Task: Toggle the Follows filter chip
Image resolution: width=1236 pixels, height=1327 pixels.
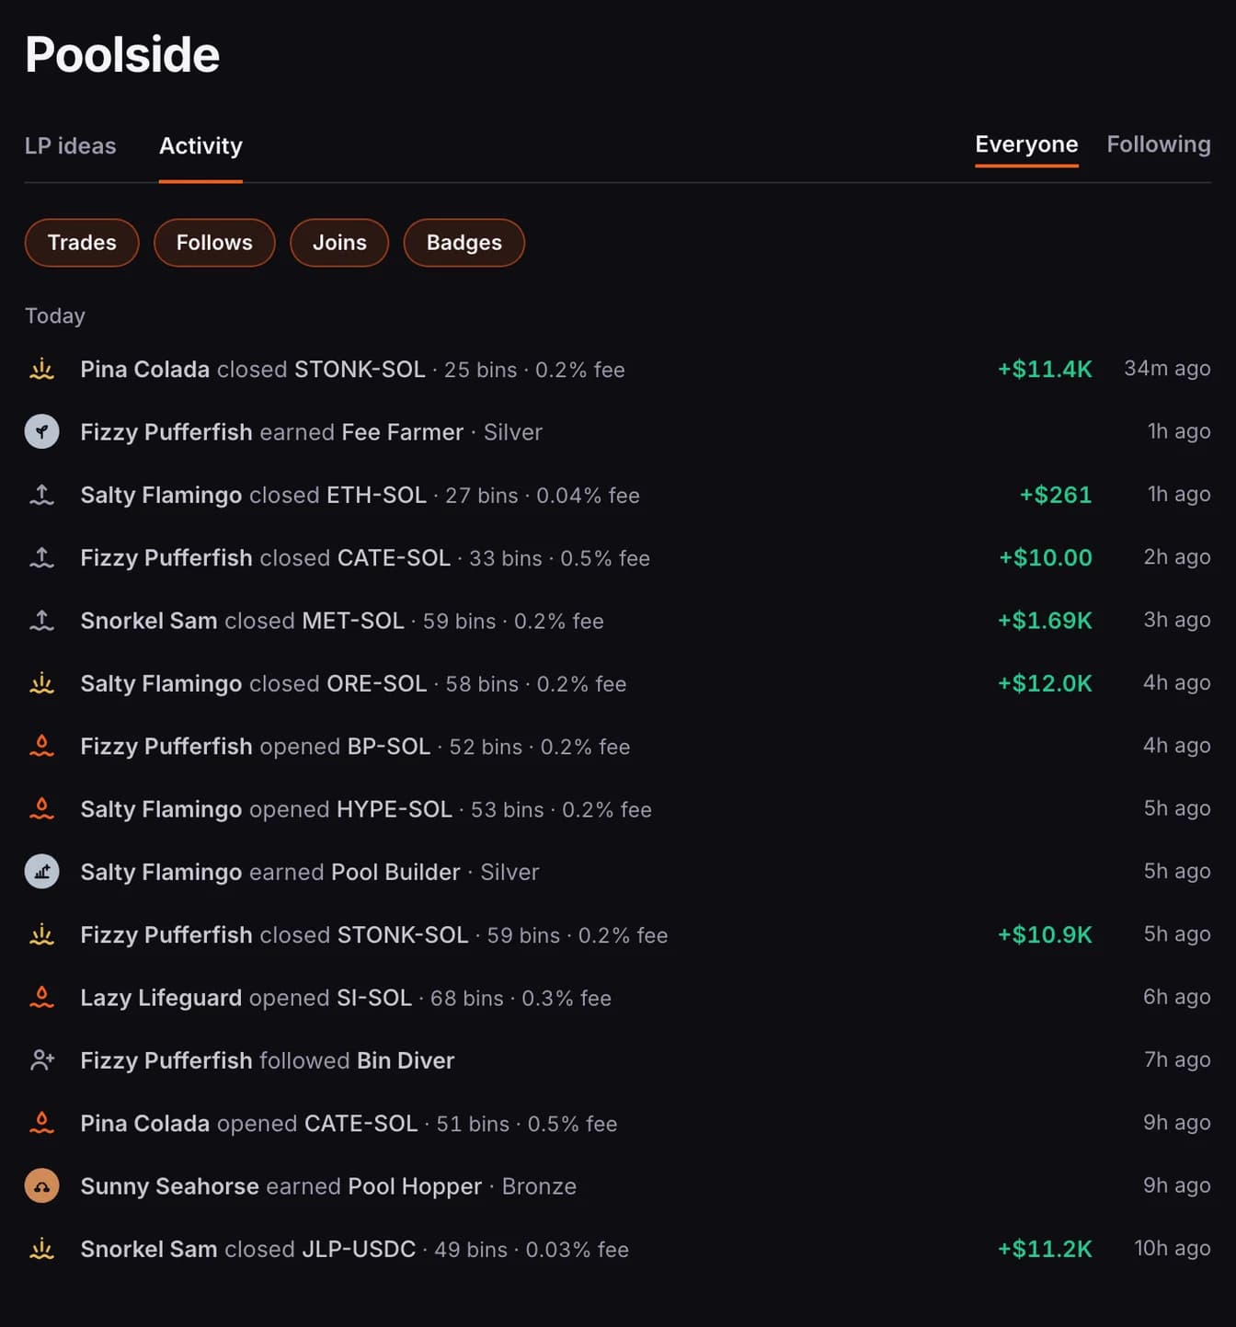Action: [214, 243]
